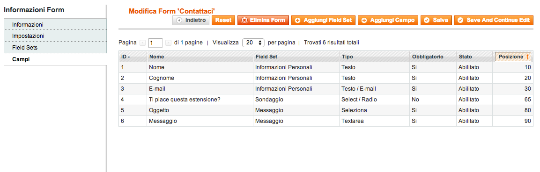This screenshot has width=540, height=172.
Task: Open the 'Ti piace questa estensione?' row
Action: (326, 100)
